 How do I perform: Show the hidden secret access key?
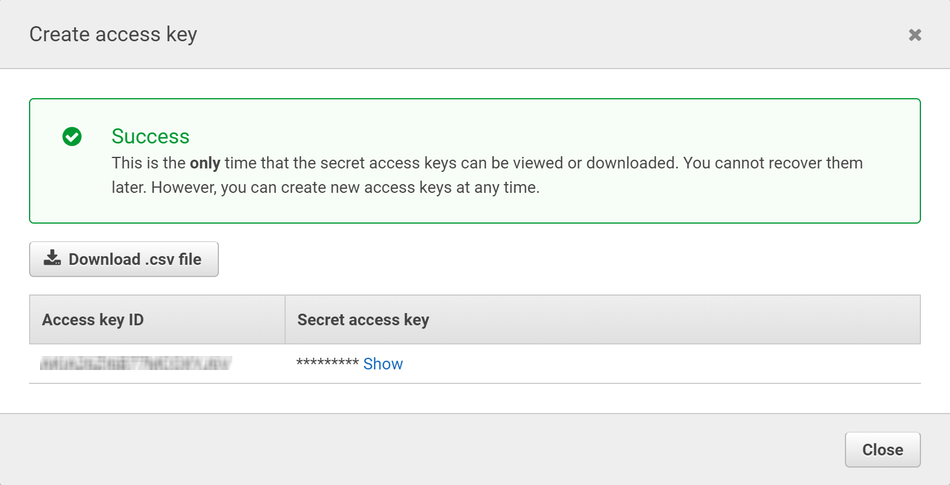point(383,364)
